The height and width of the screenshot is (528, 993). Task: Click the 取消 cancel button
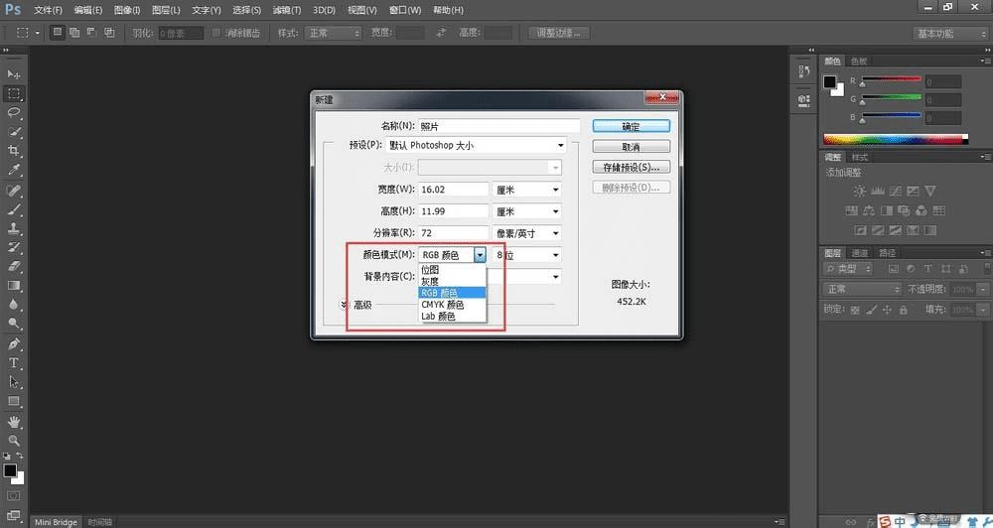point(631,147)
